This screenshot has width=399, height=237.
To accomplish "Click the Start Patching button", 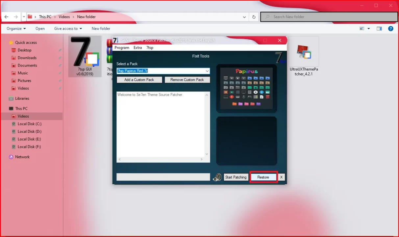I will click(x=236, y=177).
